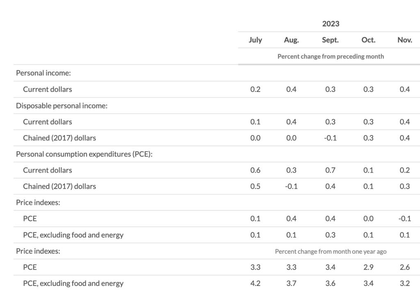Select the Aug. column header
Viewport: 420px width, 300px height.
pos(291,40)
